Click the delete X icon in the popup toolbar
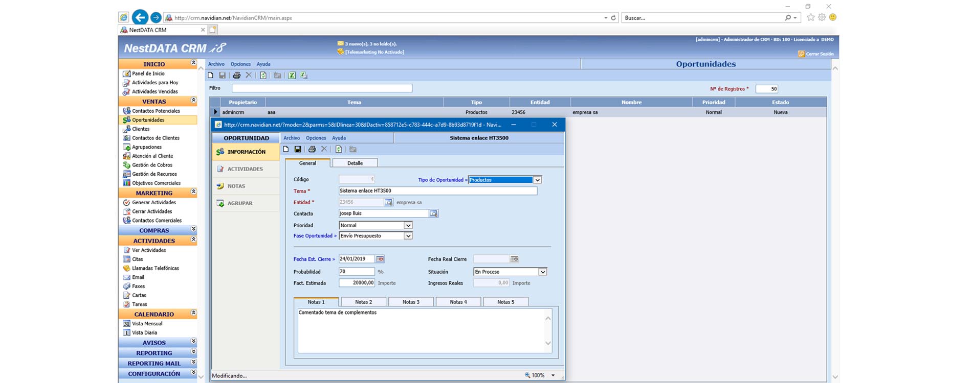 tap(324, 150)
